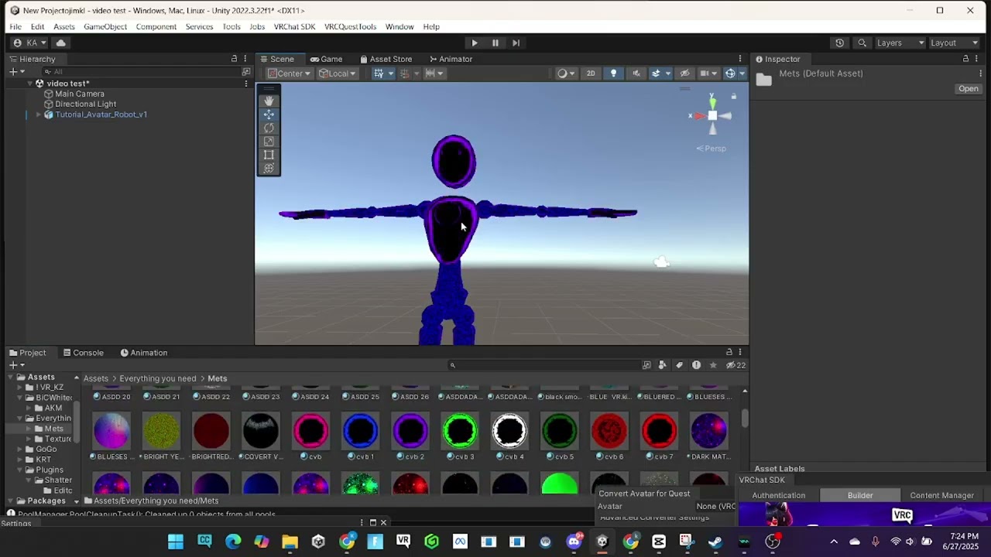Open Undo History icon in top toolbar

pos(839,43)
